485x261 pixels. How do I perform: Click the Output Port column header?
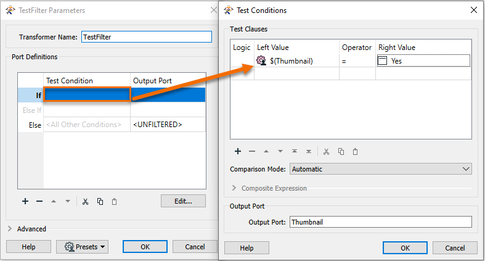(168, 80)
